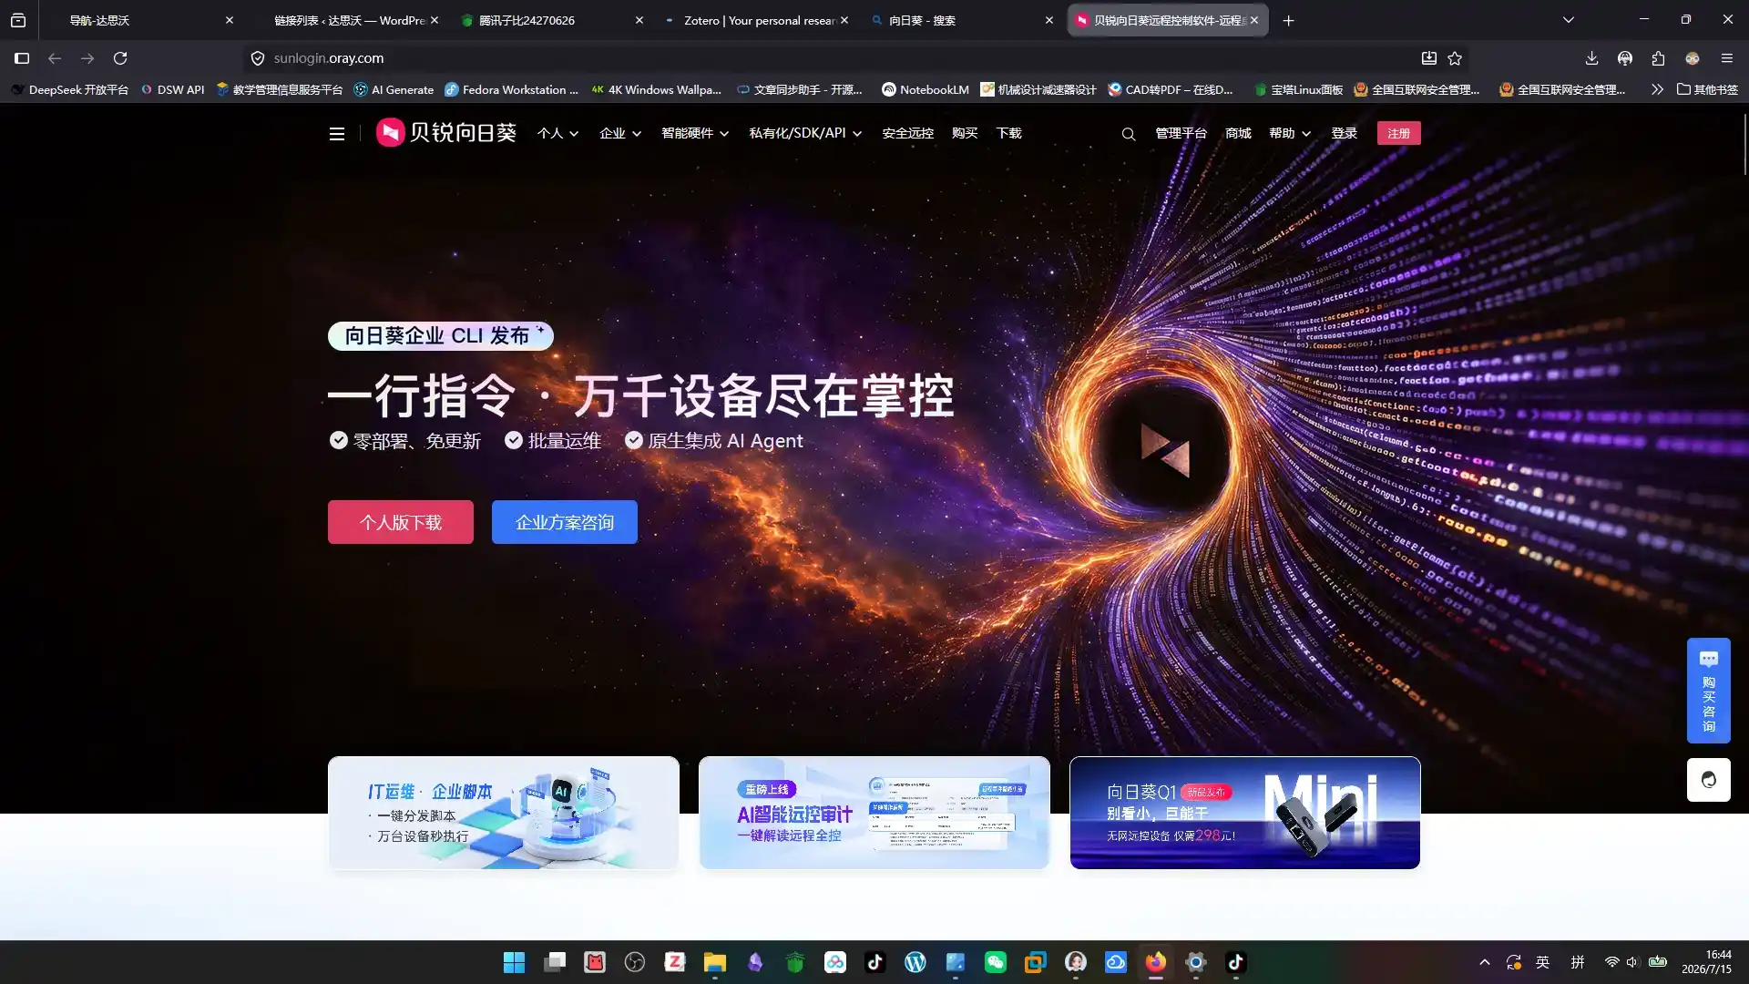The image size is (1749, 984).
Task: Open the 商城 store link
Action: [1238, 134]
